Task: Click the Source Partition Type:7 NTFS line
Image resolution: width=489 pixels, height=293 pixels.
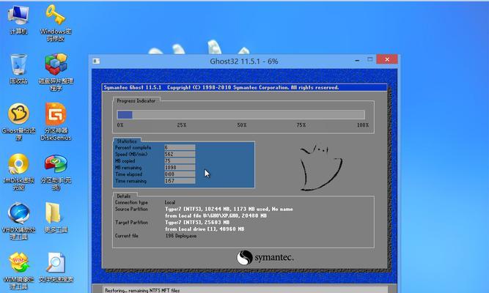Action: pos(229,209)
